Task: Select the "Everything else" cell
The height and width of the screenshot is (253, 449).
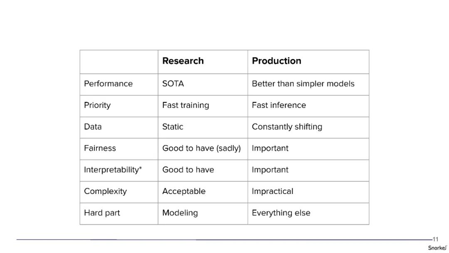Action: 281,213
